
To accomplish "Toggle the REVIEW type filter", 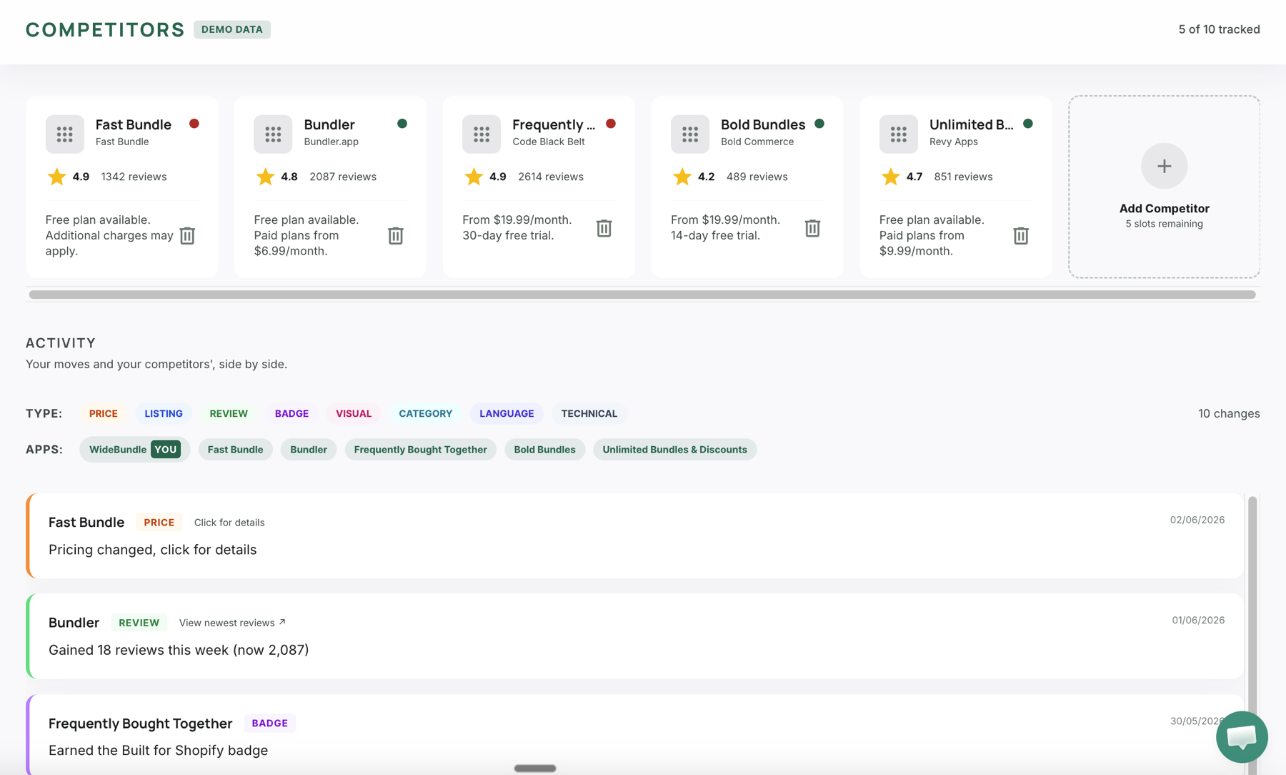I will (x=229, y=413).
